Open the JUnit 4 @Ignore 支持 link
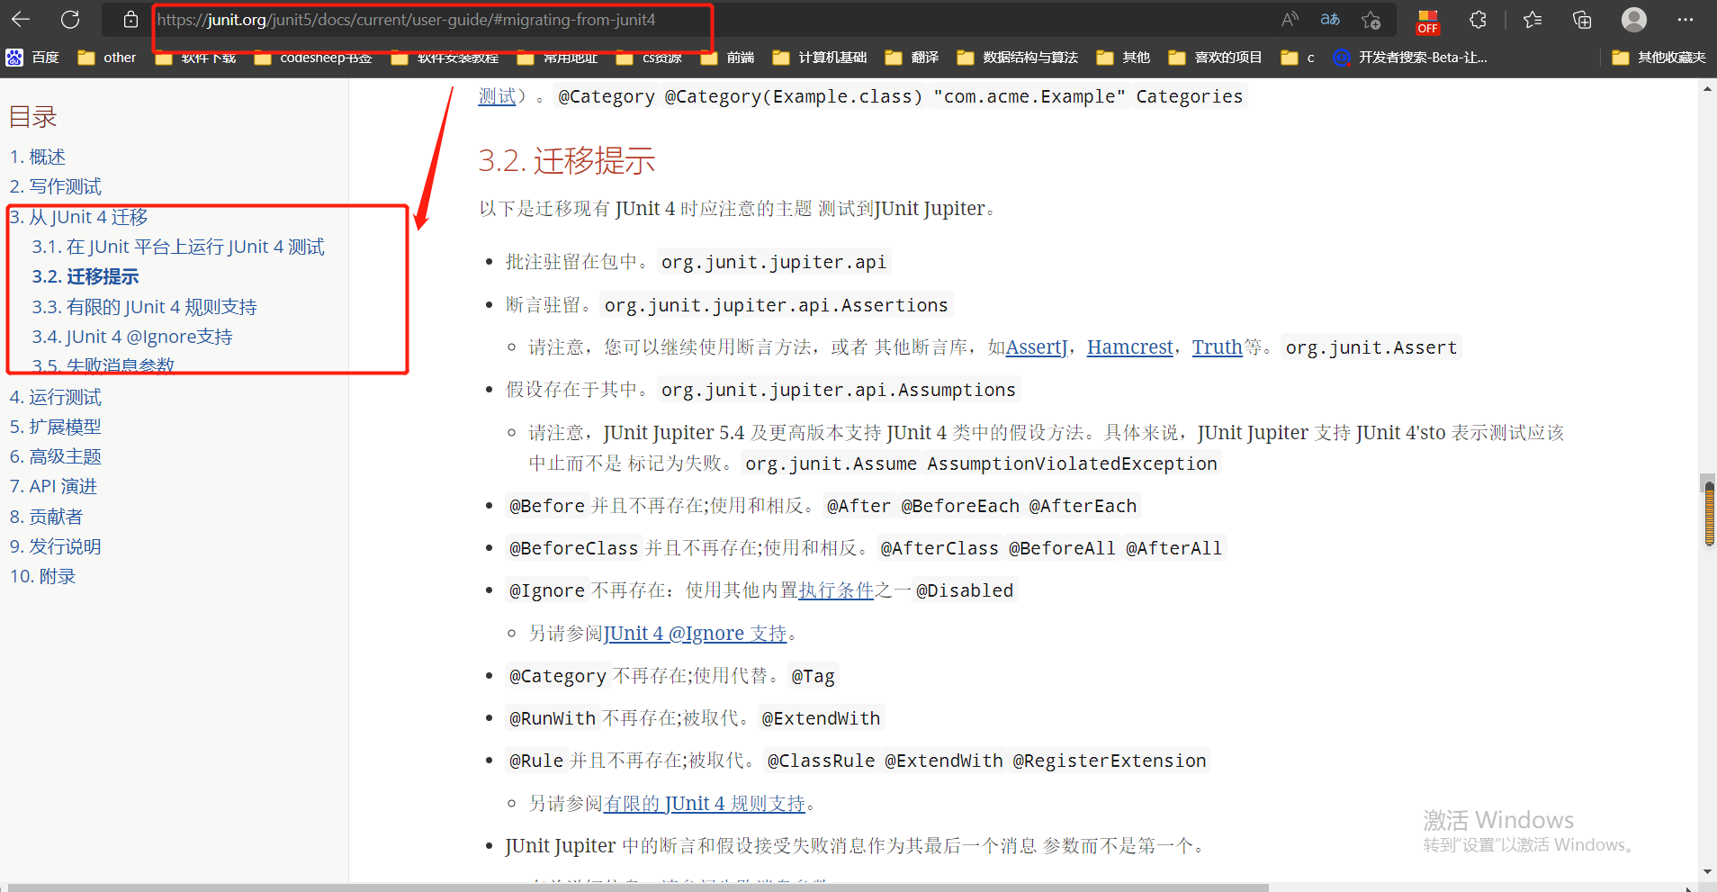The image size is (1717, 892). pos(696,634)
